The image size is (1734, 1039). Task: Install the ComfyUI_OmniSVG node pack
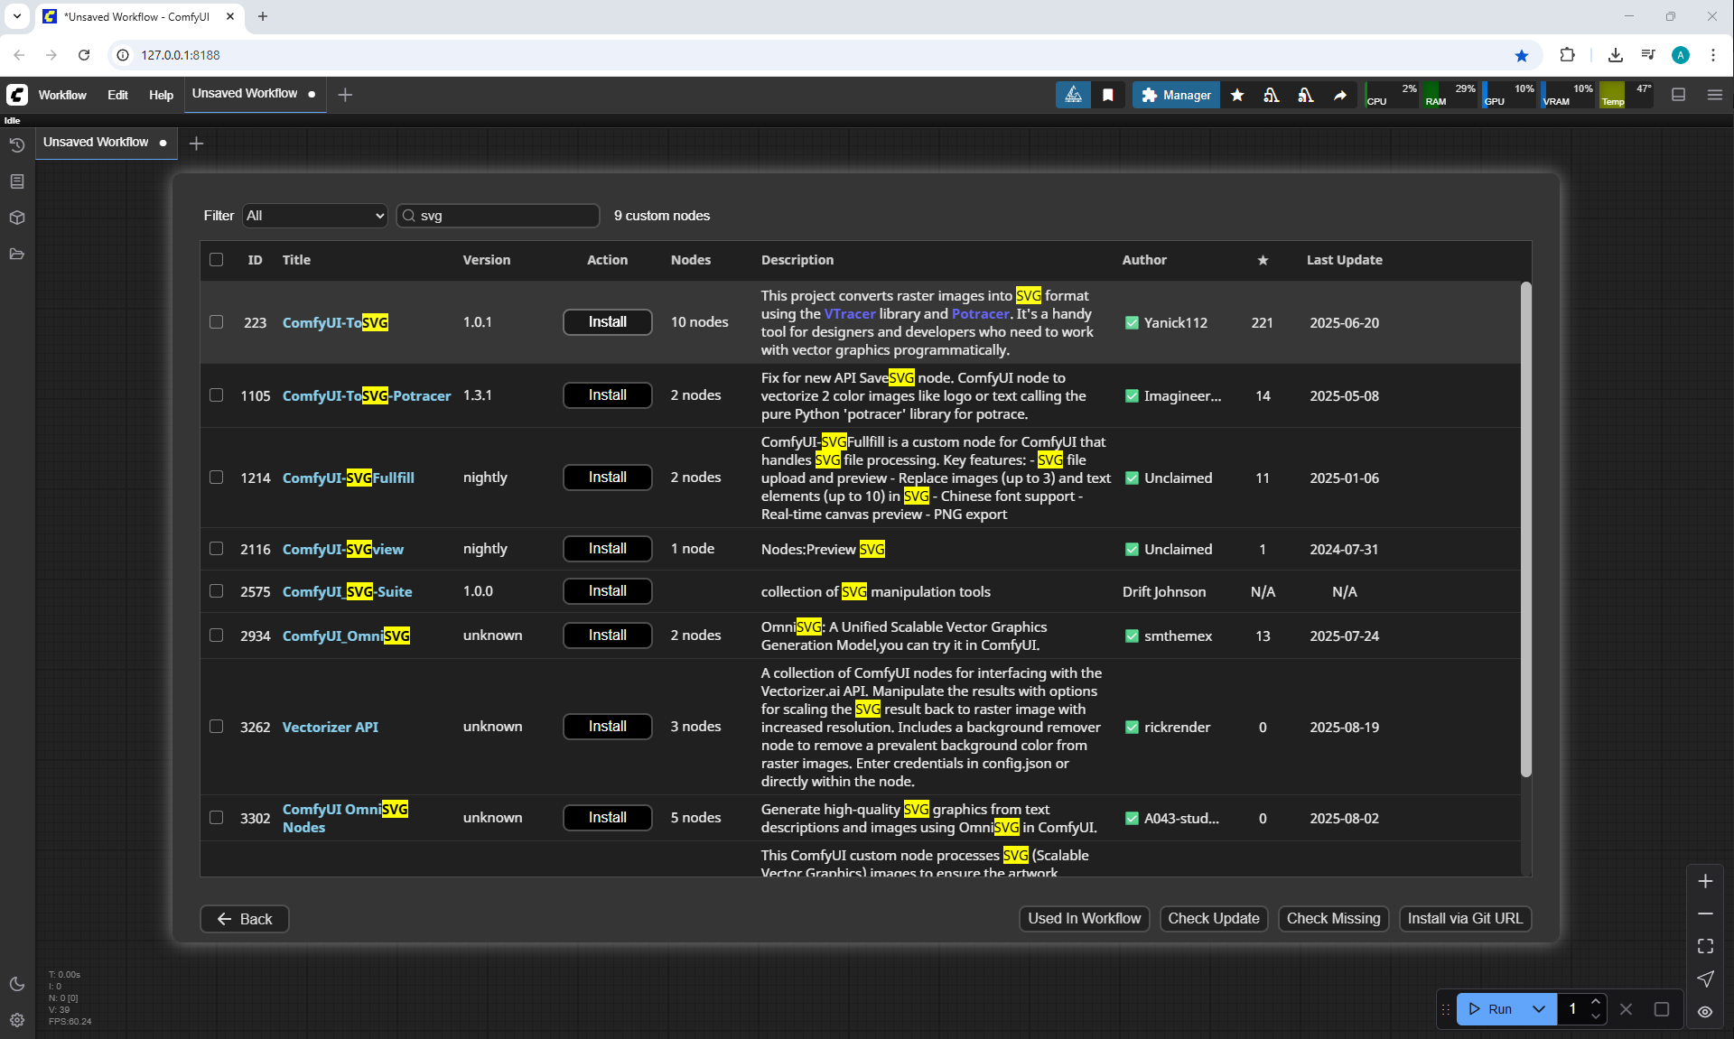click(607, 635)
